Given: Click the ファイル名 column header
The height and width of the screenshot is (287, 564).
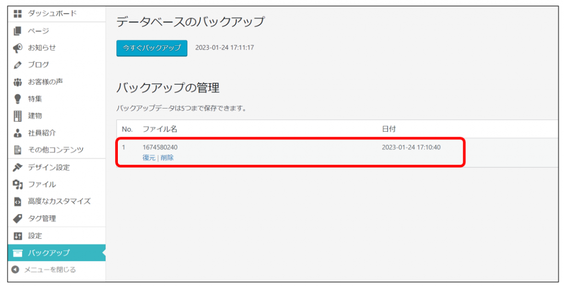Looking at the screenshot, I should [x=160, y=129].
